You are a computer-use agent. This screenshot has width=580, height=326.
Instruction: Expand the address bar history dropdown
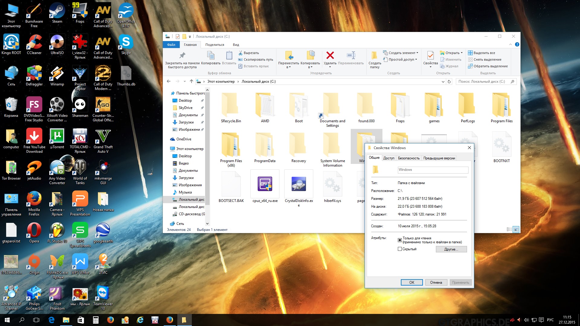click(x=443, y=81)
